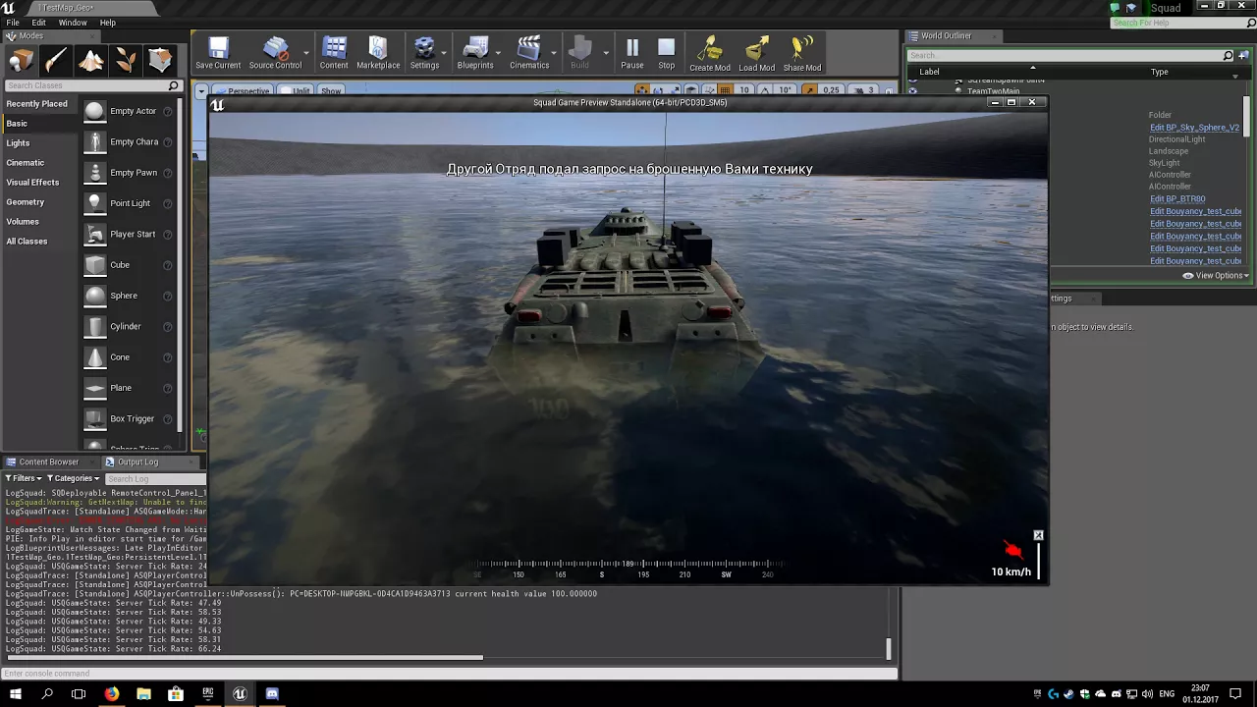Click the output log horizontal scrollbar
Screen dimensions: 1257x707
pyautogui.click(x=244, y=658)
